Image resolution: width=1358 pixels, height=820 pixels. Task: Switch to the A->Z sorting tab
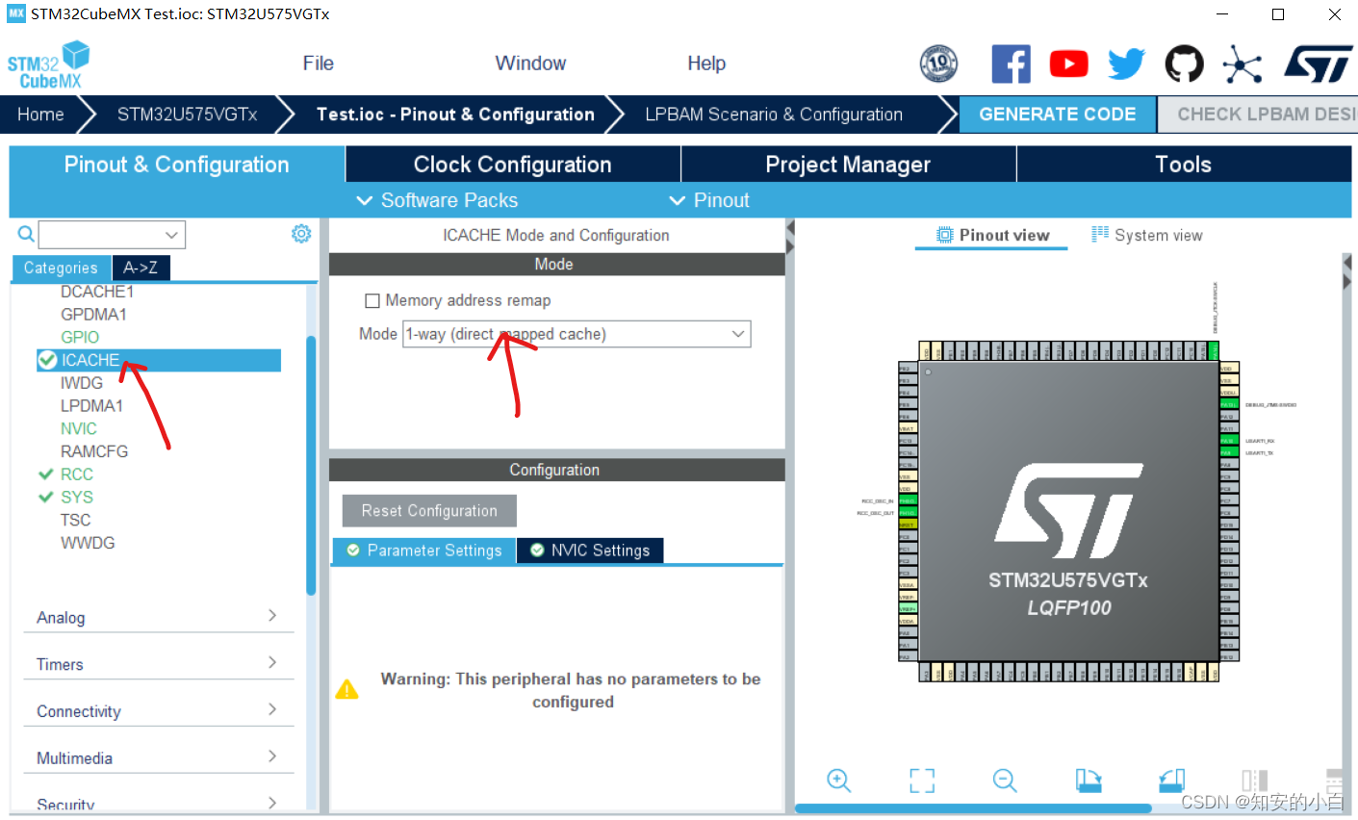[141, 268]
